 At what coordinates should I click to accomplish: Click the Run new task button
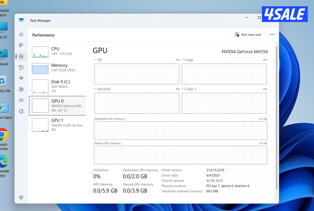click(248, 34)
